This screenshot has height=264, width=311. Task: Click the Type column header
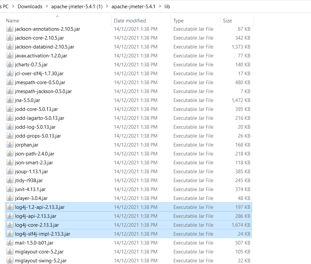click(178, 20)
